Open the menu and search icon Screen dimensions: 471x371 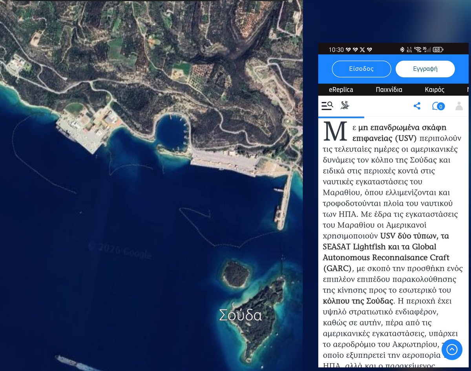[327, 106]
